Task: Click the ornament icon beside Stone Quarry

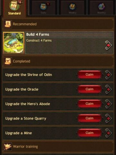Action: (x=108, y=119)
